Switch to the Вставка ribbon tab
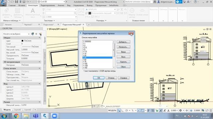The image size is (213, 119). pyautogui.click(x=22, y=5)
